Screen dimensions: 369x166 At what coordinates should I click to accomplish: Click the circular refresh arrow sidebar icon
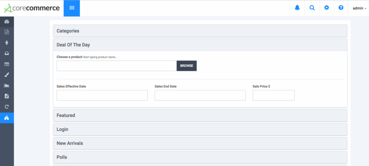(7, 107)
